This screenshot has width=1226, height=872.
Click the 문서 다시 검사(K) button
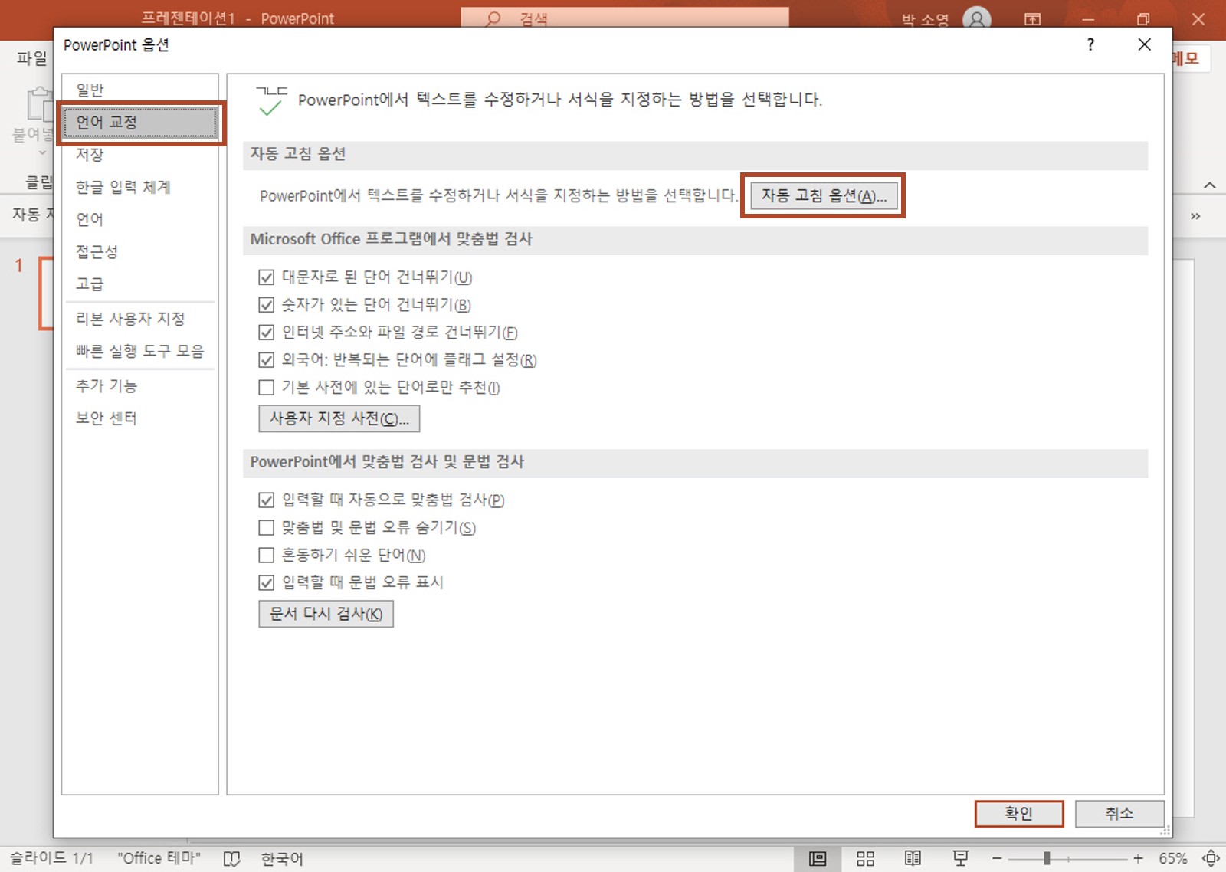[326, 614]
